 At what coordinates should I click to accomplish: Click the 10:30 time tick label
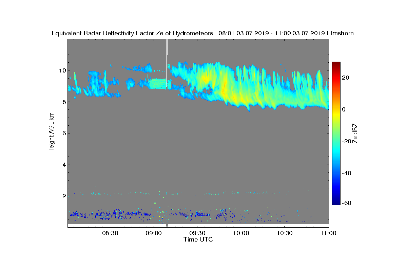coord(285,233)
